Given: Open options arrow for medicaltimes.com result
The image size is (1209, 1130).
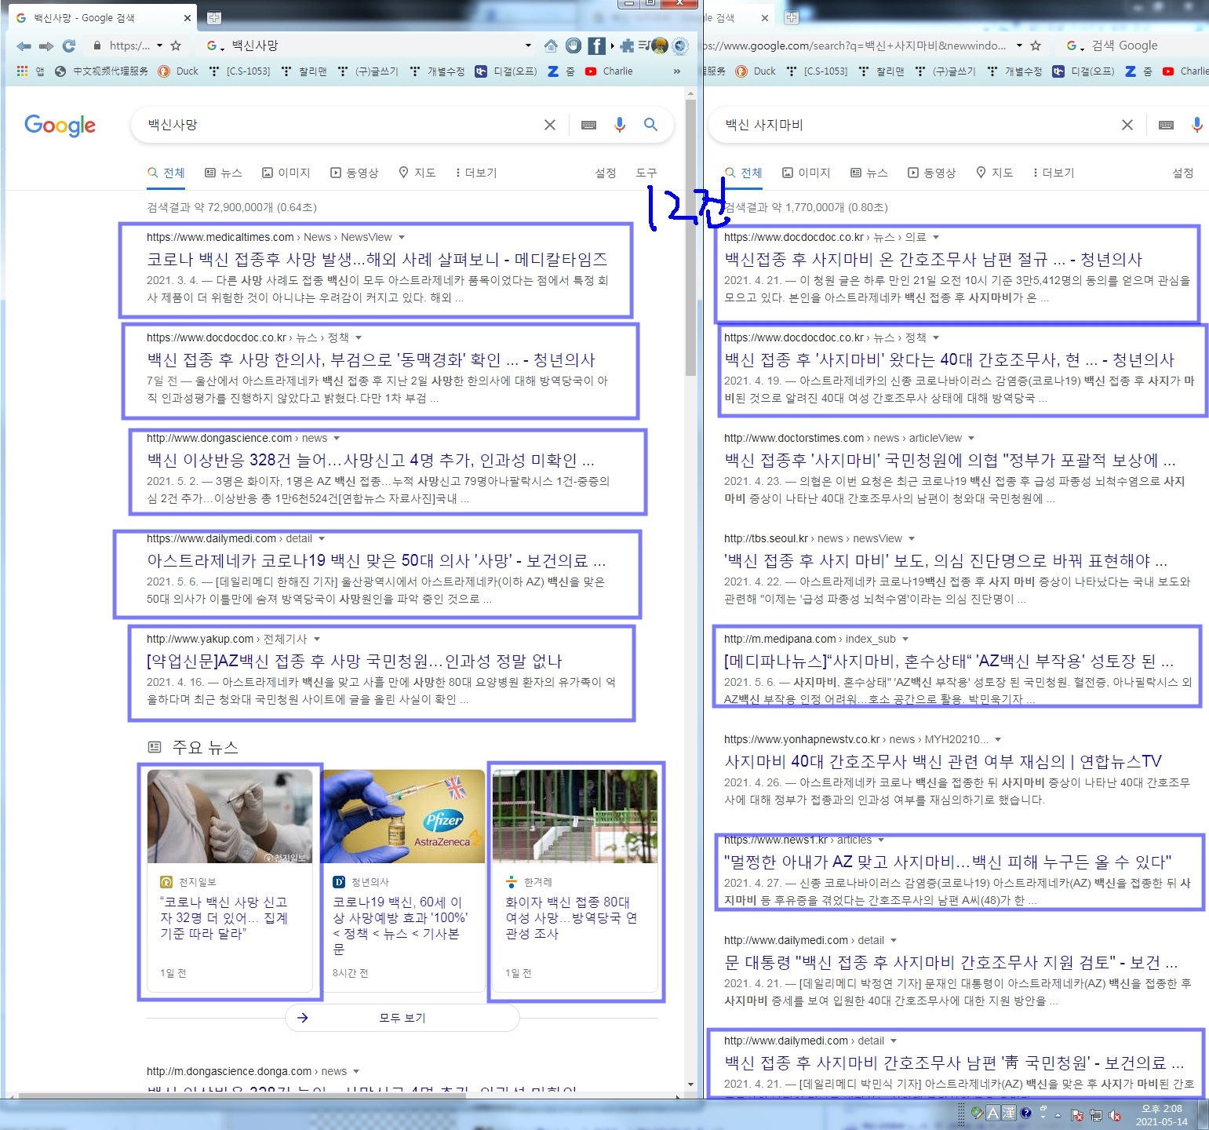Looking at the screenshot, I should pyautogui.click(x=402, y=237).
